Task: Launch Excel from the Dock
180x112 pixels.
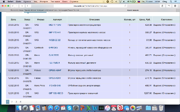Action: (88, 108)
